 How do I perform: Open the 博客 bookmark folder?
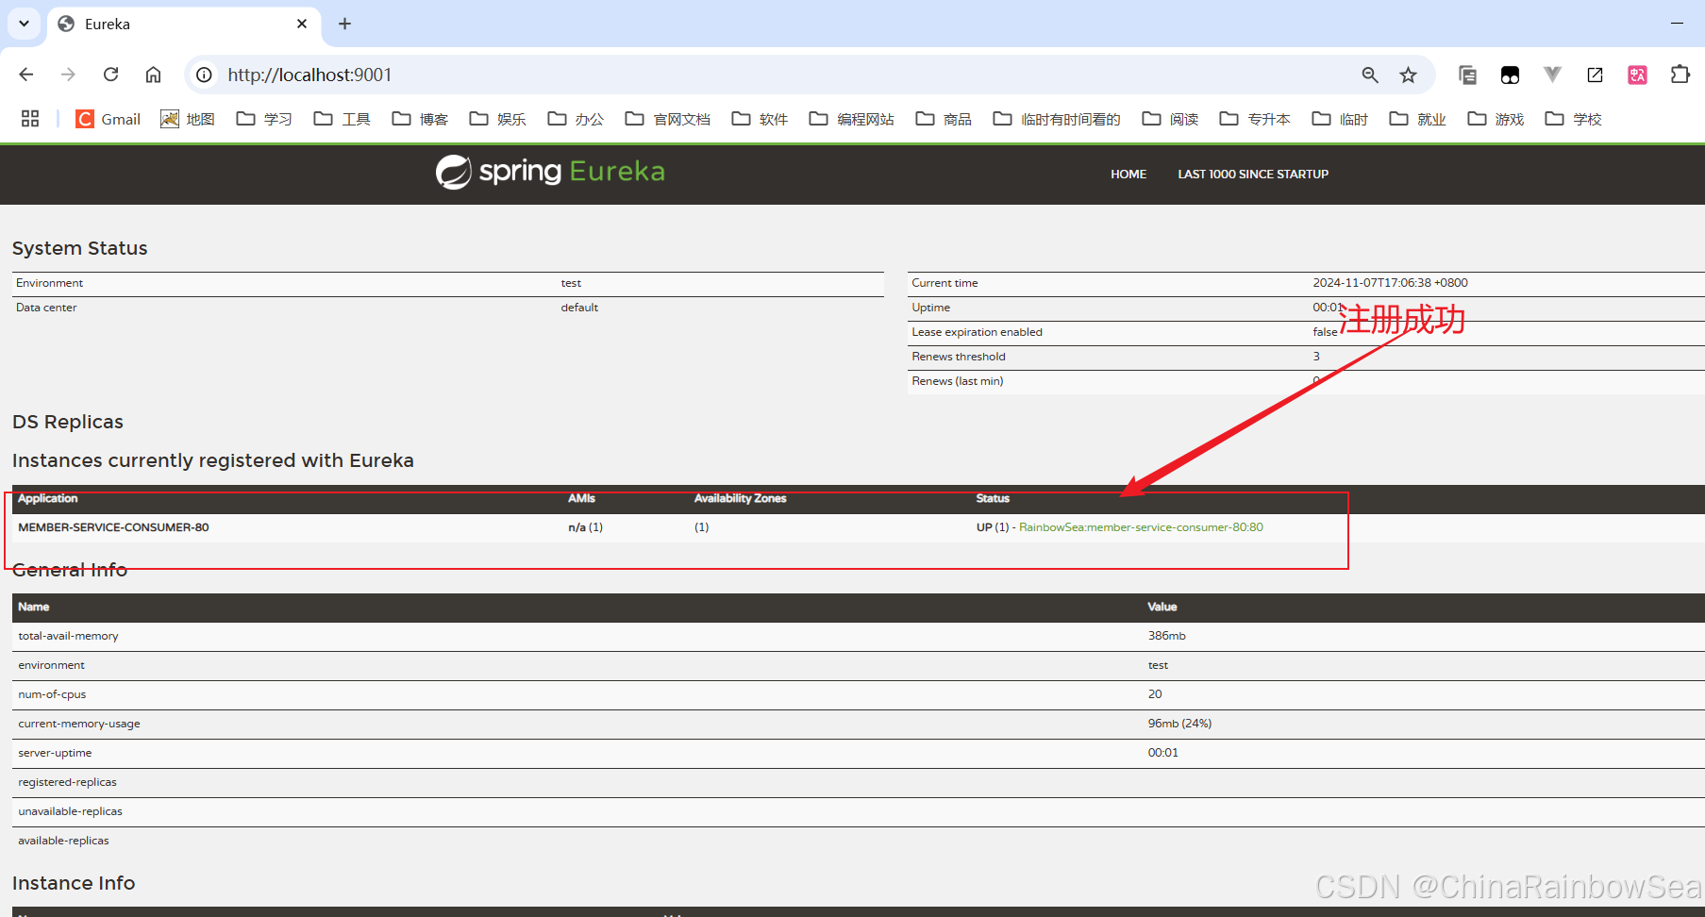coord(420,119)
